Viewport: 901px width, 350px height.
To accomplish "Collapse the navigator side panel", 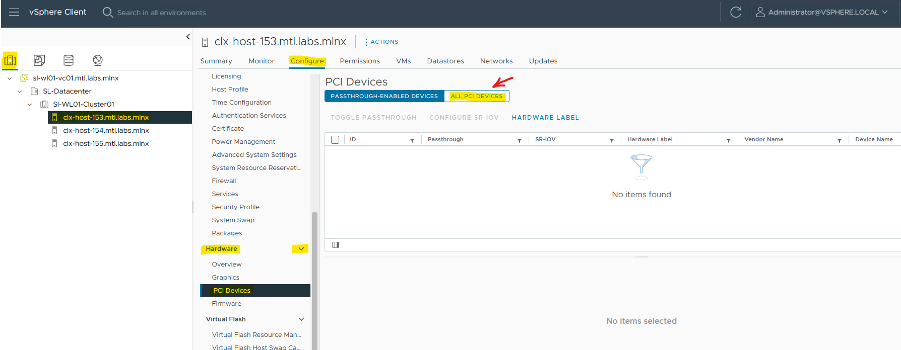I will (x=188, y=37).
